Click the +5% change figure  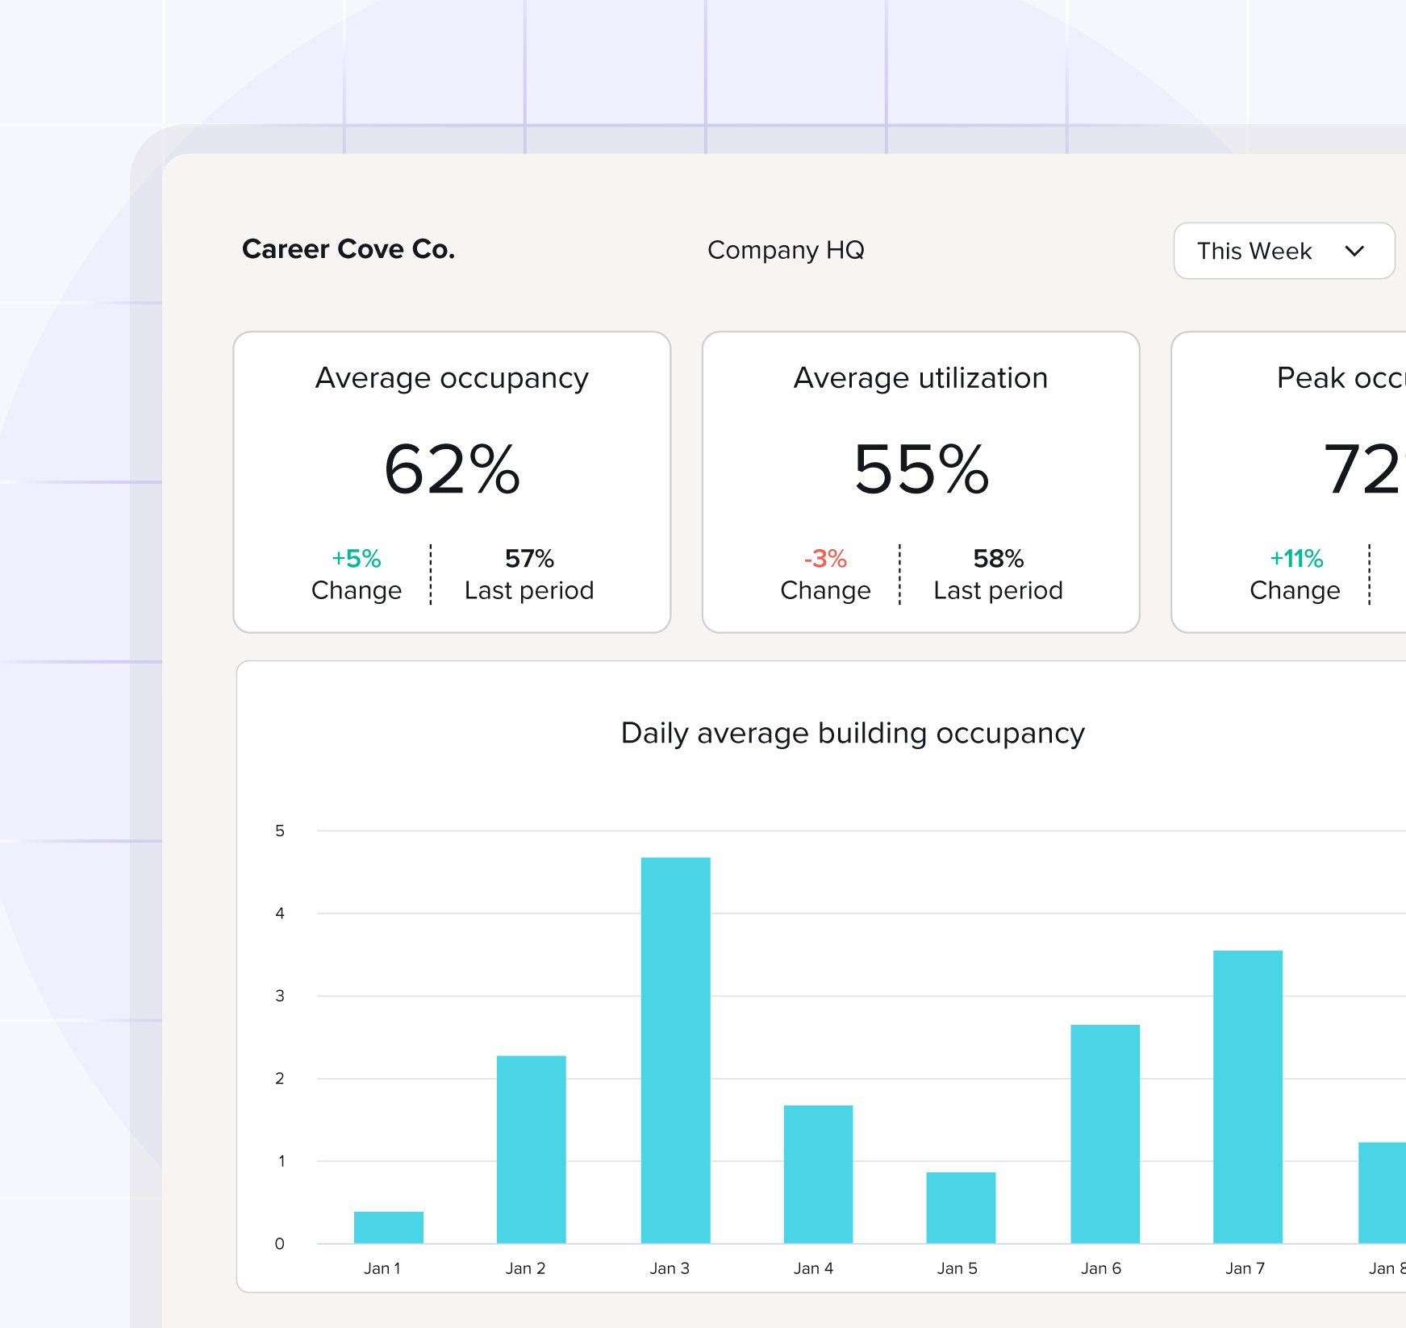357,558
